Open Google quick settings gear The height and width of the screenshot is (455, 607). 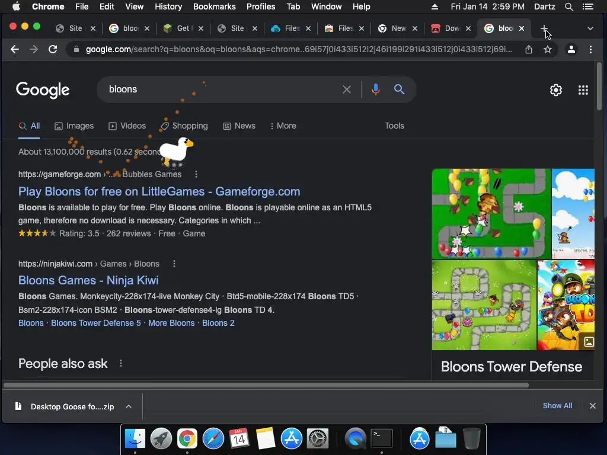click(556, 90)
